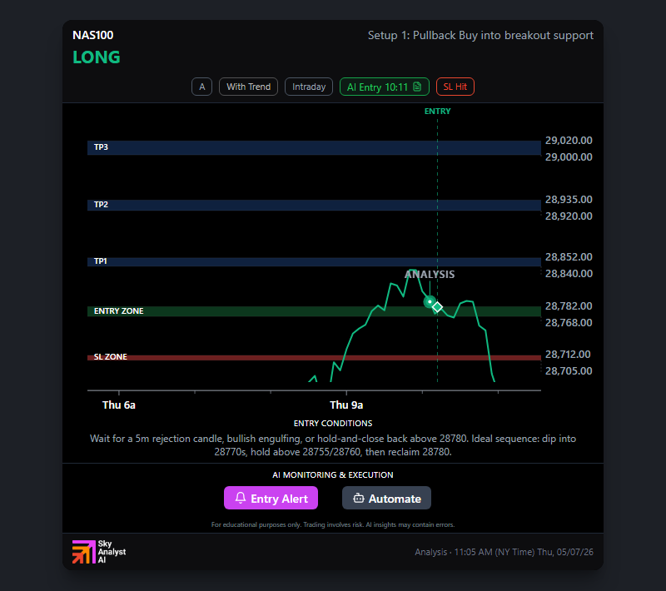Click price label 28,920.00

569,216
